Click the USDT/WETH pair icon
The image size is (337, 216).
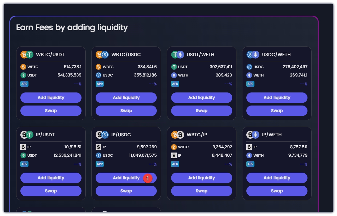point(178,54)
